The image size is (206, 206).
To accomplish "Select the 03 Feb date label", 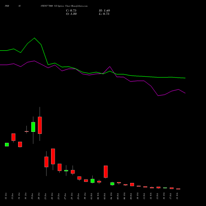I will 105,196.
